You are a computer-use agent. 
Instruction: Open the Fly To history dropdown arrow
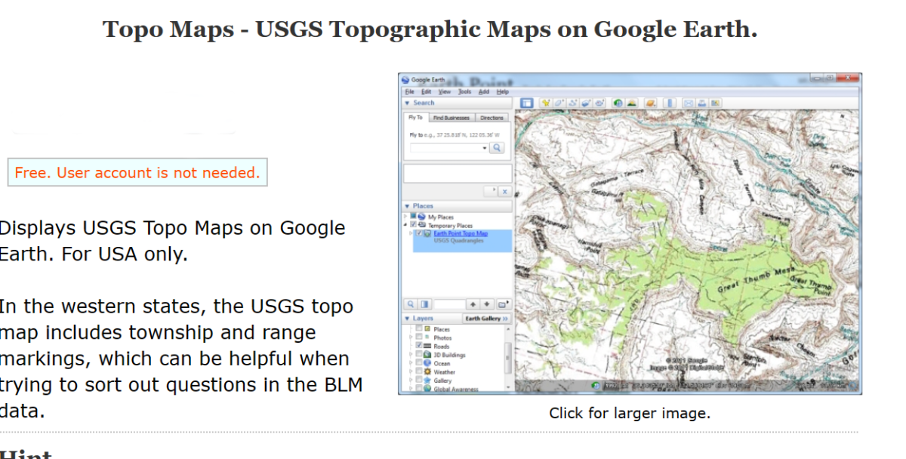485,148
